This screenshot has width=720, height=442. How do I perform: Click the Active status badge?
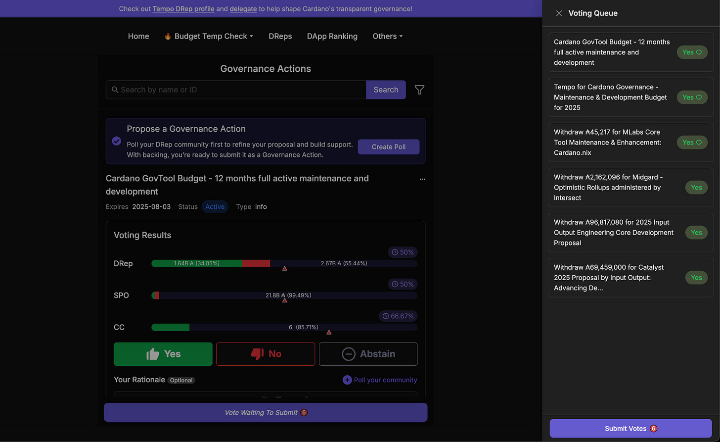coord(215,207)
